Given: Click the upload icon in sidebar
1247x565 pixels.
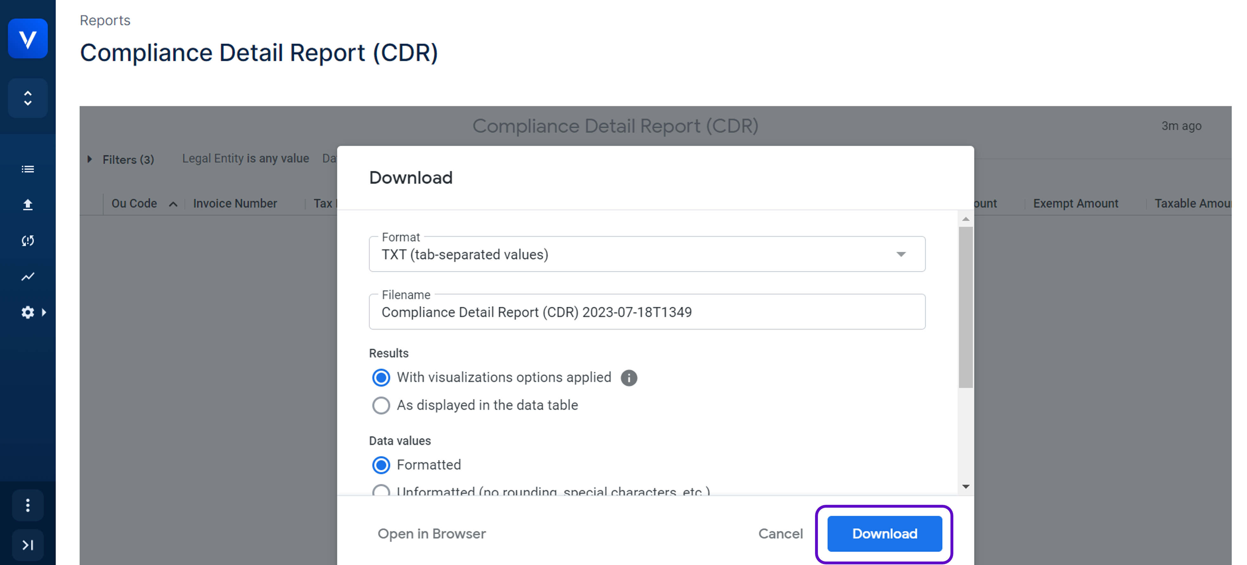Looking at the screenshot, I should click(x=28, y=205).
